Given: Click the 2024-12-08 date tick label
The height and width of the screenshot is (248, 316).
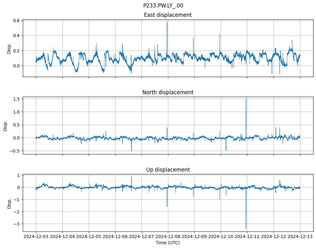Looking at the screenshot, I should 168,237.
